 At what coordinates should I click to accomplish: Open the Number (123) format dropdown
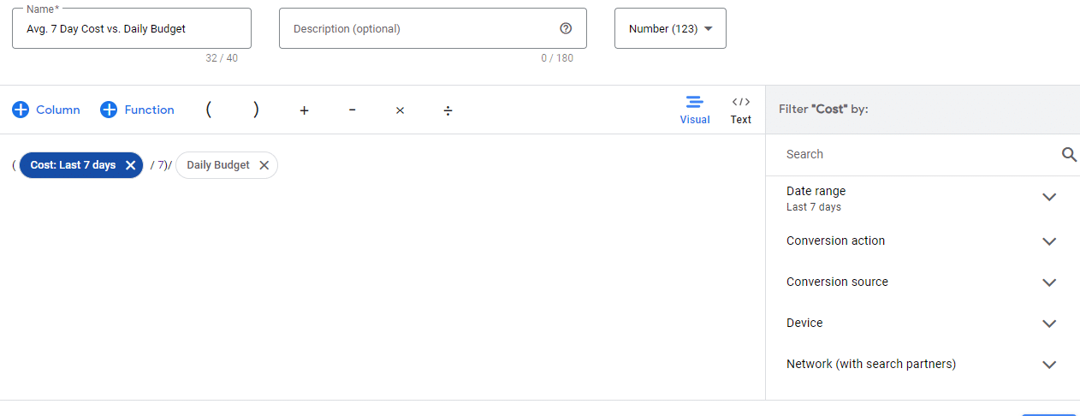(670, 28)
